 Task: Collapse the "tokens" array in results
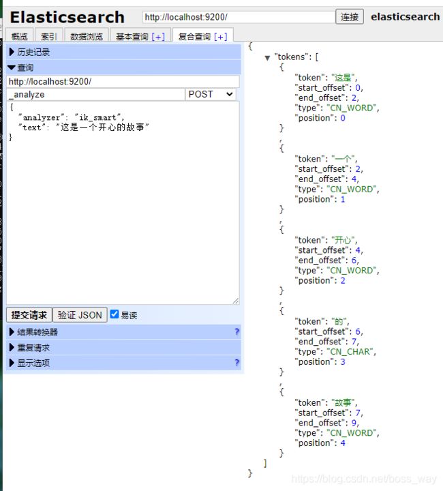tap(267, 57)
